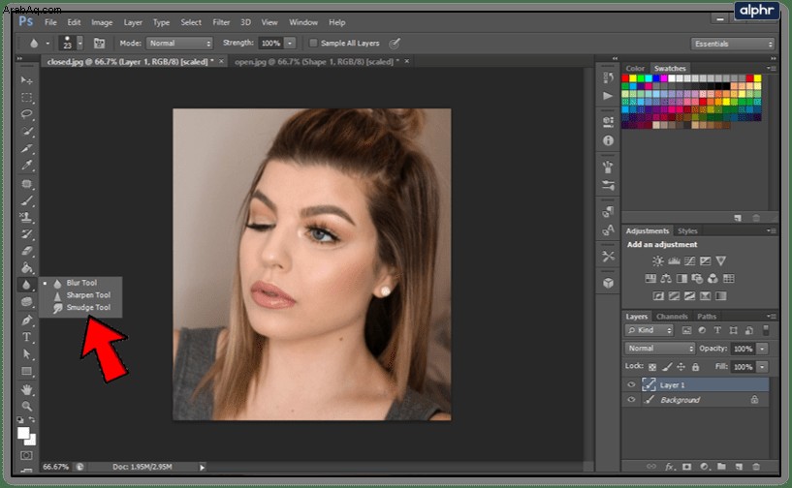Hide Layer 1 with its eye icon

(x=631, y=385)
